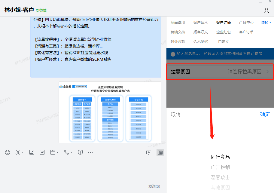Open more tools ellipsis icon
The image size is (274, 193).
[90, 152]
